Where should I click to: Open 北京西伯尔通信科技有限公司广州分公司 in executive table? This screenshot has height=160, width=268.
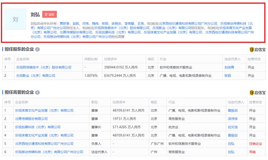coord(44,143)
